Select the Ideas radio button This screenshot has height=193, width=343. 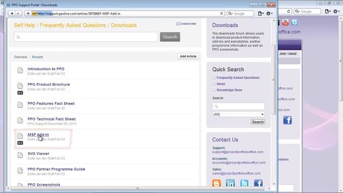point(214,84)
